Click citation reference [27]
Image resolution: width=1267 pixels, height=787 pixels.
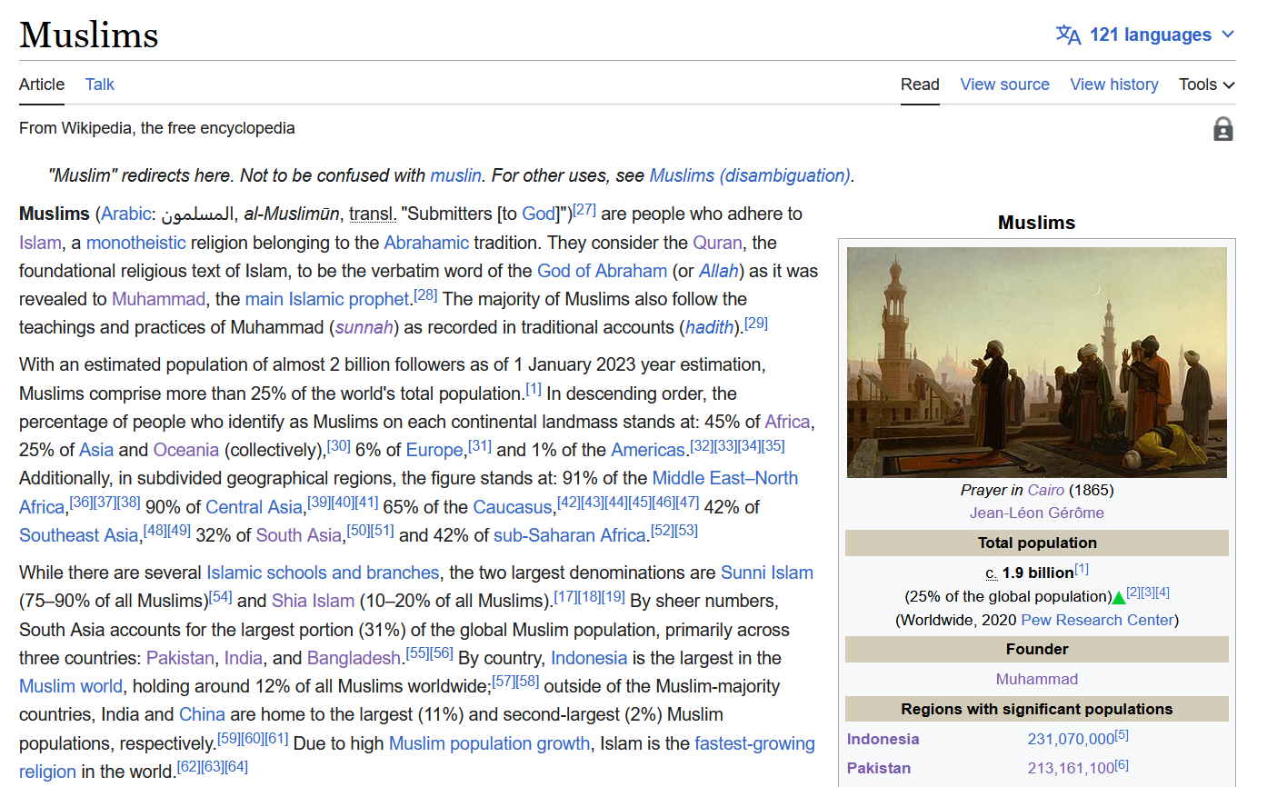coord(584,210)
